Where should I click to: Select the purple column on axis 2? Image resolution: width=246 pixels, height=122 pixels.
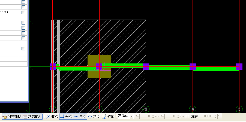coord(99,66)
